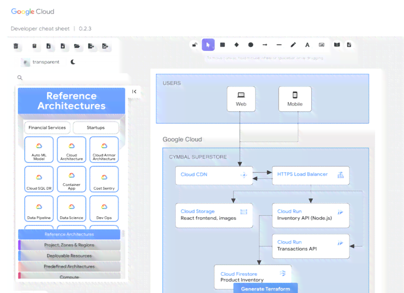Click the trash icon to reset canvas
Viewport: 404px width, 293px height.
click(16, 46)
